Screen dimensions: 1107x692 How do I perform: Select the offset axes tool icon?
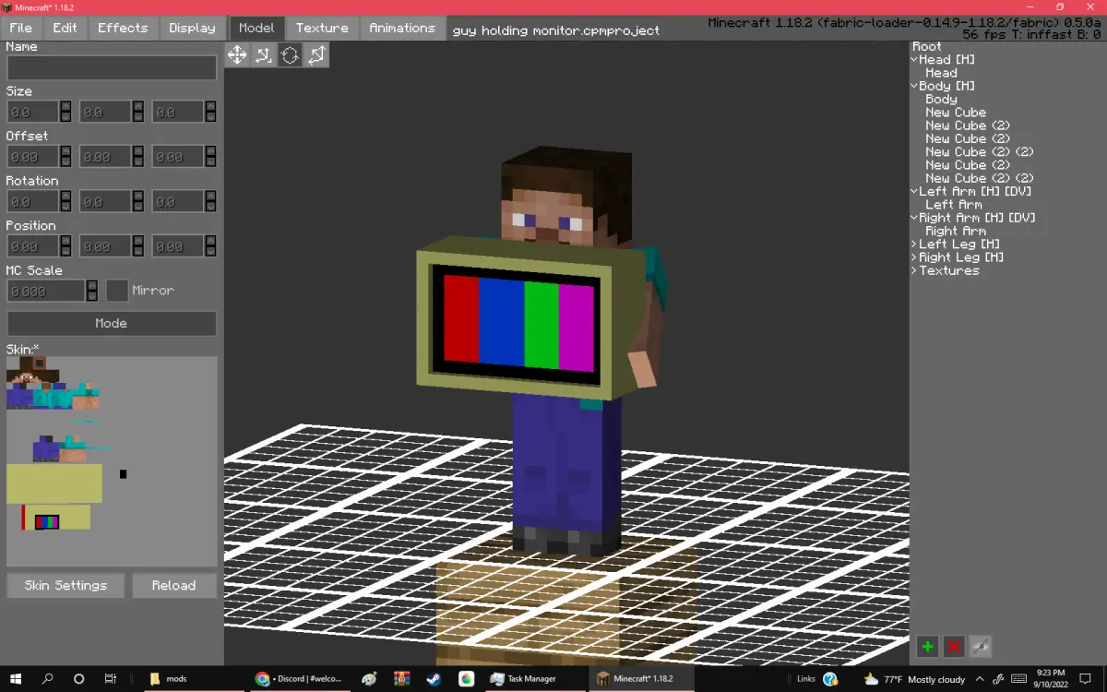click(x=264, y=55)
